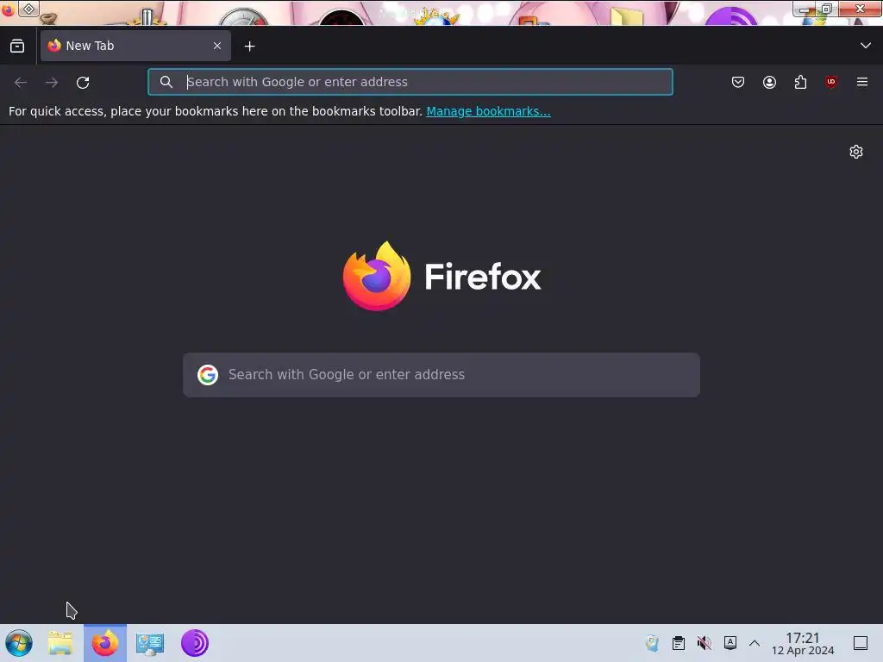Image resolution: width=883 pixels, height=662 pixels.
Task: Reload the current page
Action: [83, 82]
